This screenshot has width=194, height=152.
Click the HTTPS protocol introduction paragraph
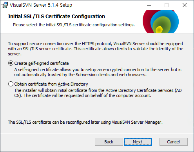click(x=96, y=49)
